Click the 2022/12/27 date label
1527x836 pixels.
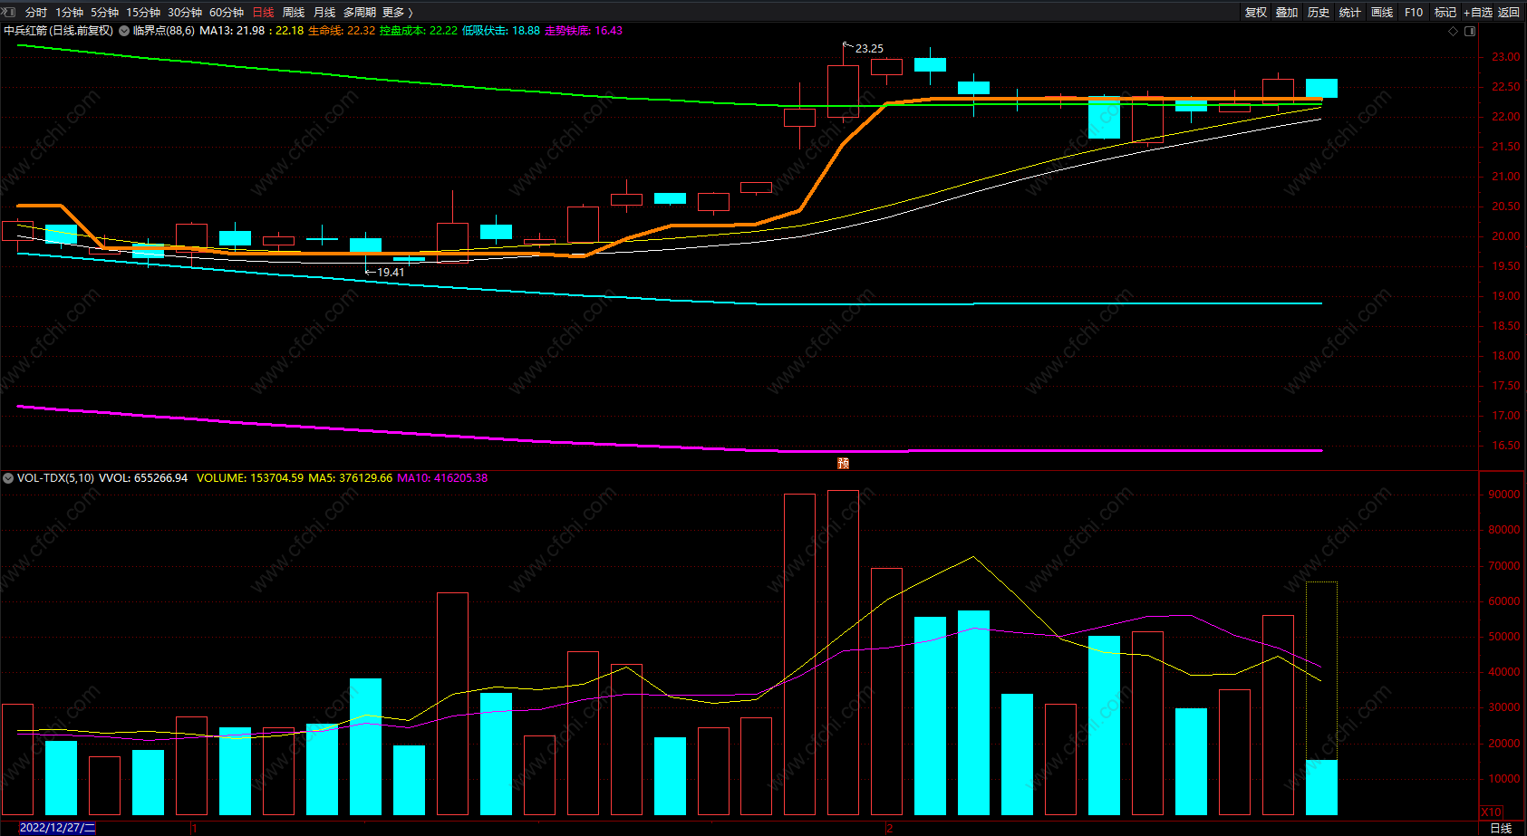pos(56,828)
